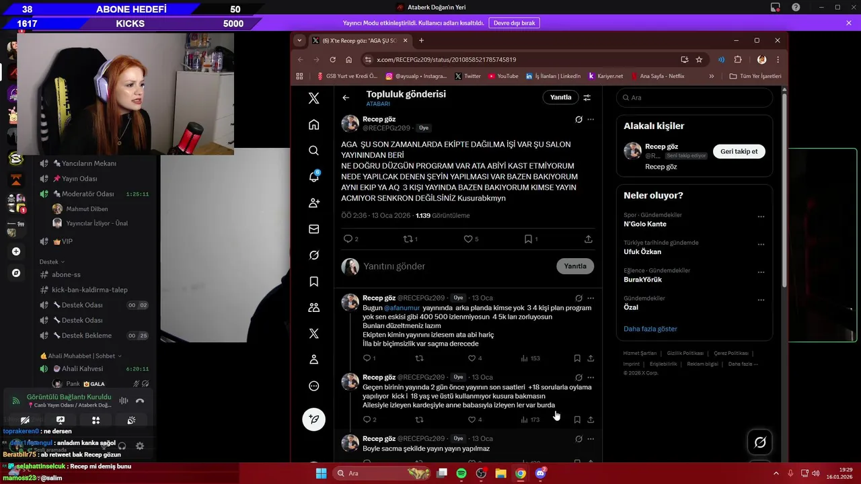This screenshot has width=861, height=484.
Task: Click the compose post feather button
Action: tap(313, 419)
